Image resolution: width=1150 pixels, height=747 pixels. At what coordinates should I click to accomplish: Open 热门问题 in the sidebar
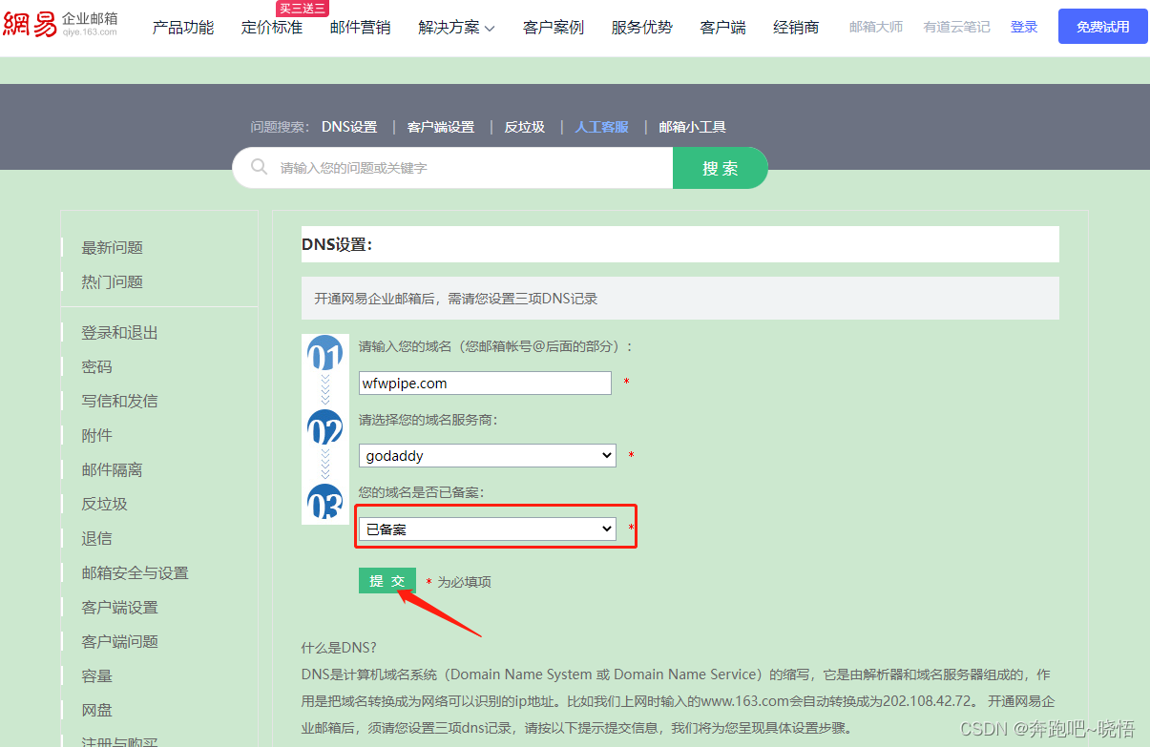(113, 281)
